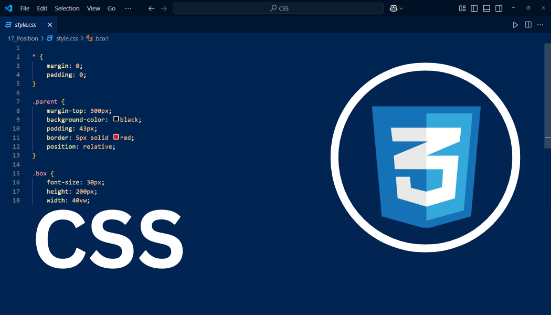Screen dimensions: 551x315
Task: Open the Go menu
Action: tap(111, 8)
